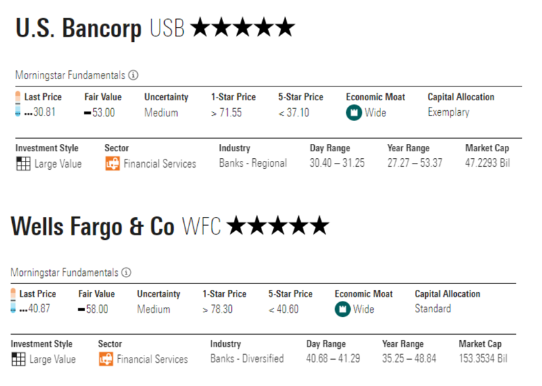This screenshot has height=386, width=542.
Task: Click the Wide moat badge icon for USB
Action: point(353,112)
